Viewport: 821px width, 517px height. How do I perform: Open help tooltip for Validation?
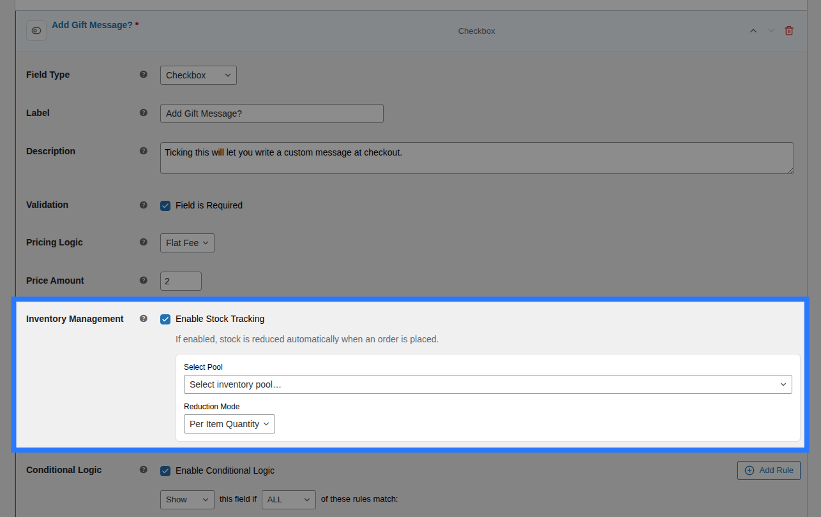[144, 205]
